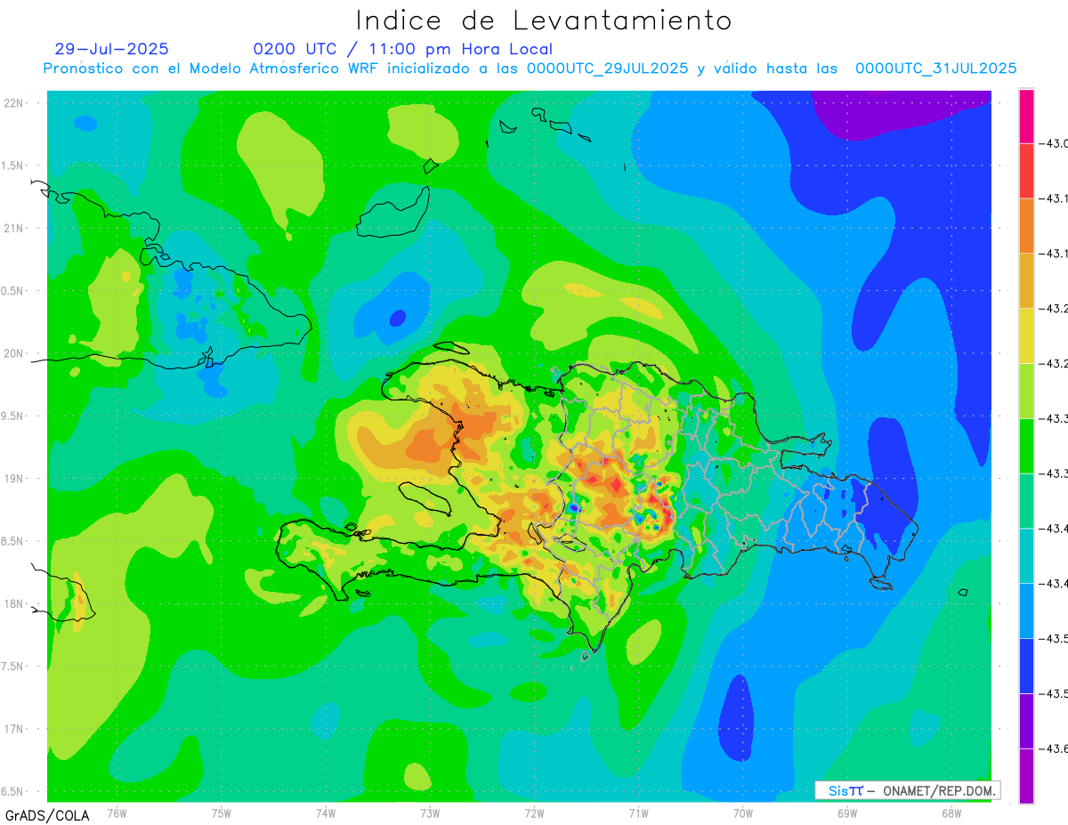Pick the violet legend band
The width and height of the screenshot is (1068, 825).
[1026, 721]
